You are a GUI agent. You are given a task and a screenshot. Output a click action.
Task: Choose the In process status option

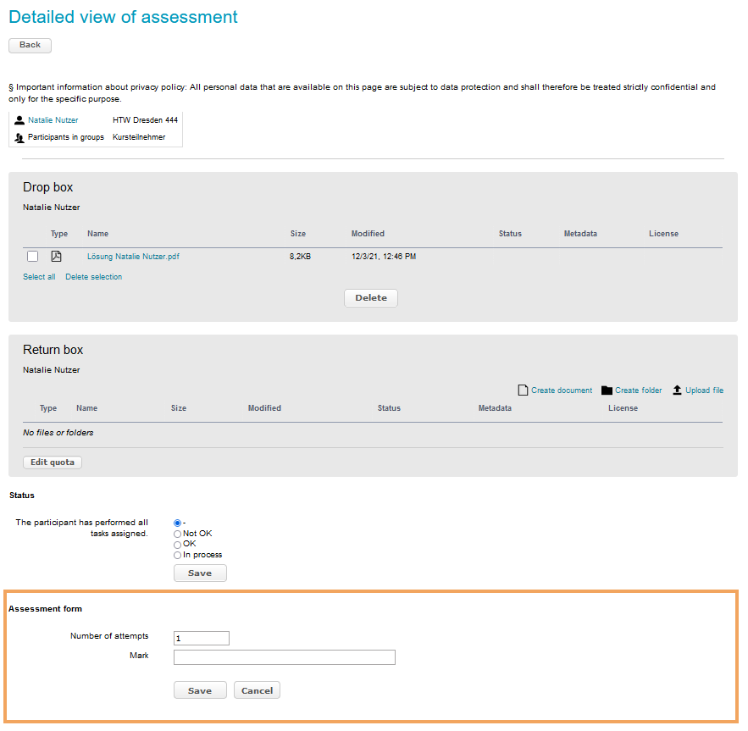click(x=177, y=555)
